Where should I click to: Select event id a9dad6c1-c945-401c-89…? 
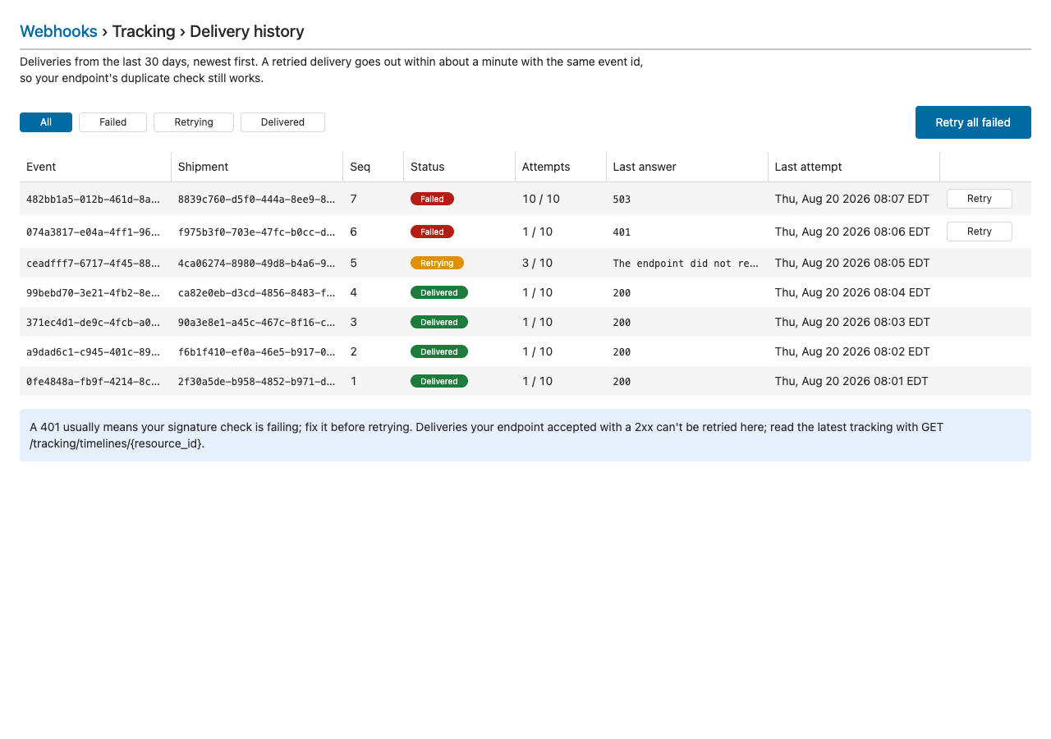[x=94, y=351]
